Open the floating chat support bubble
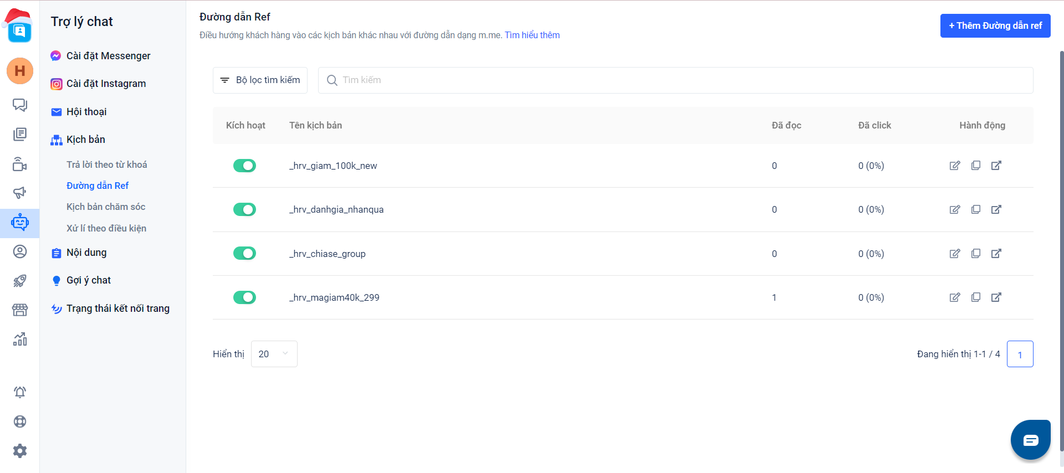 [1031, 440]
